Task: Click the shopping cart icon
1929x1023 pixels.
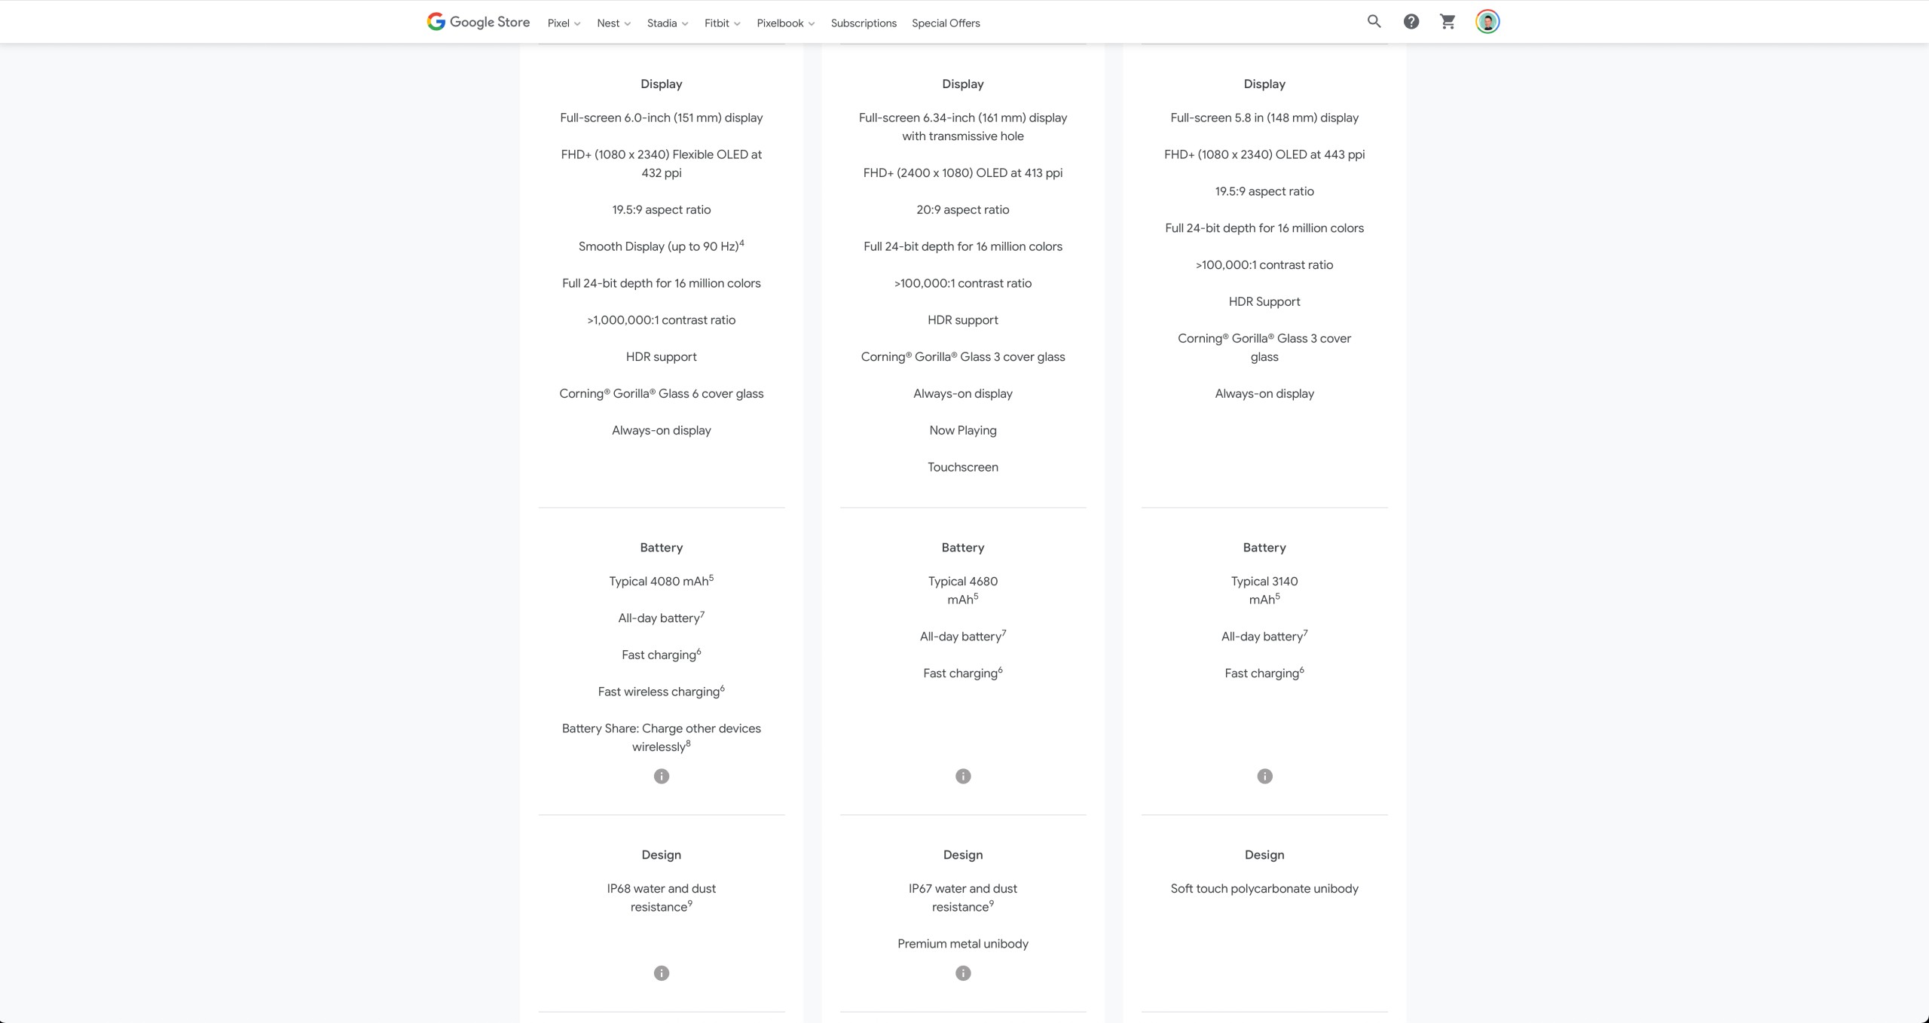Action: click(x=1448, y=22)
